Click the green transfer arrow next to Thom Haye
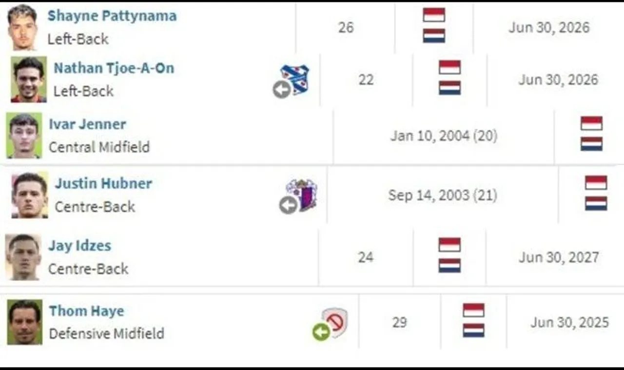 click(321, 333)
